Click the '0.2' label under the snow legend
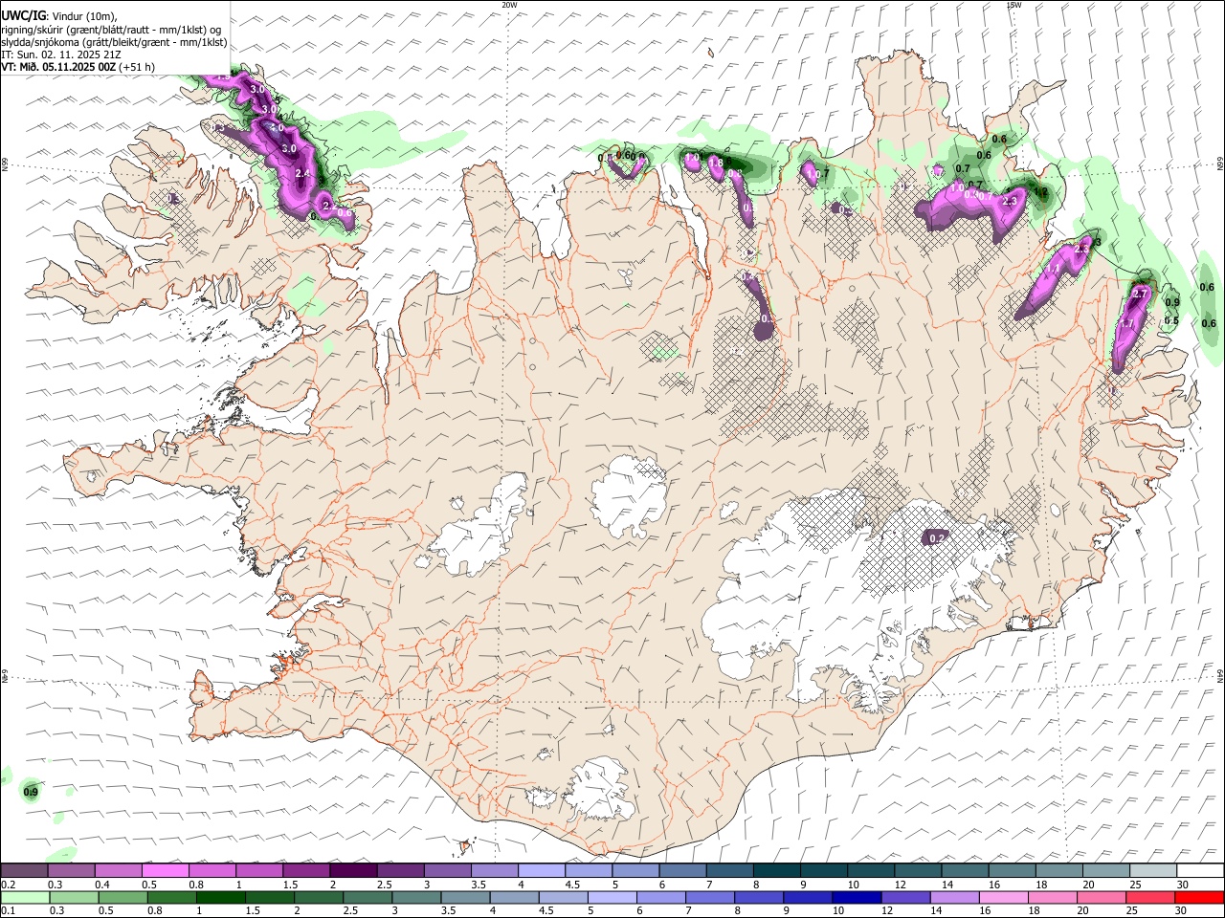Screen dimensions: 1225x918 (9, 885)
